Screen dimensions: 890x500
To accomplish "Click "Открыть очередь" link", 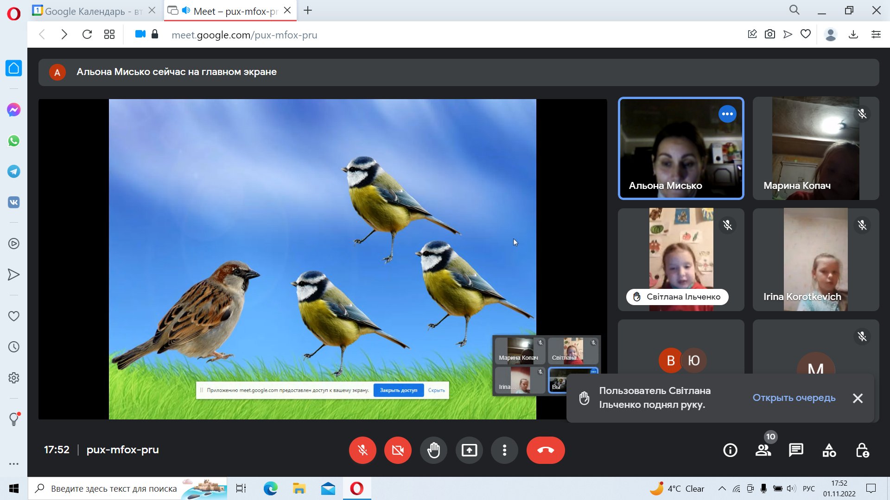I will [x=794, y=398].
